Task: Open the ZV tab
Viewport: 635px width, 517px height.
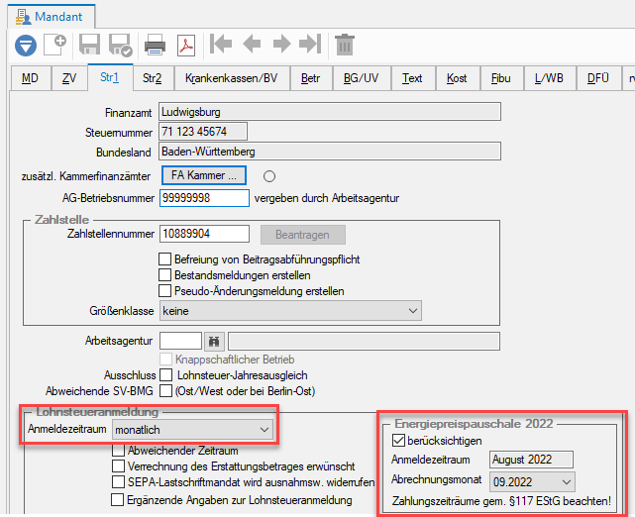Action: click(69, 77)
